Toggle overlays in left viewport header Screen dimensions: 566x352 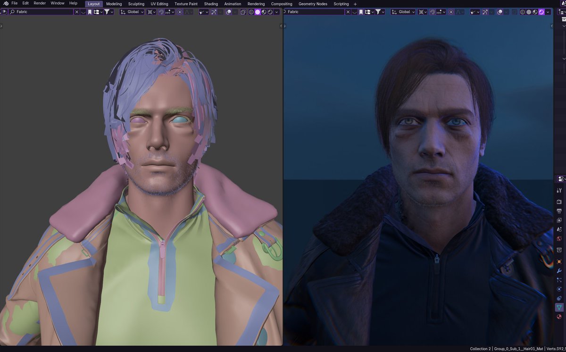(x=228, y=12)
